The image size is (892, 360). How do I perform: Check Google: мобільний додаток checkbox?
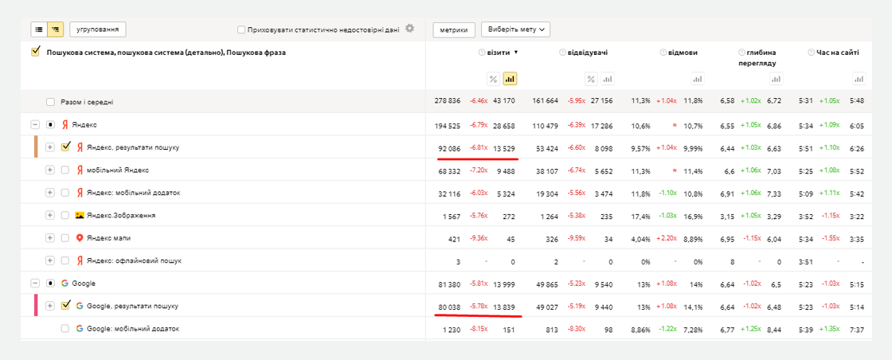coord(65,329)
